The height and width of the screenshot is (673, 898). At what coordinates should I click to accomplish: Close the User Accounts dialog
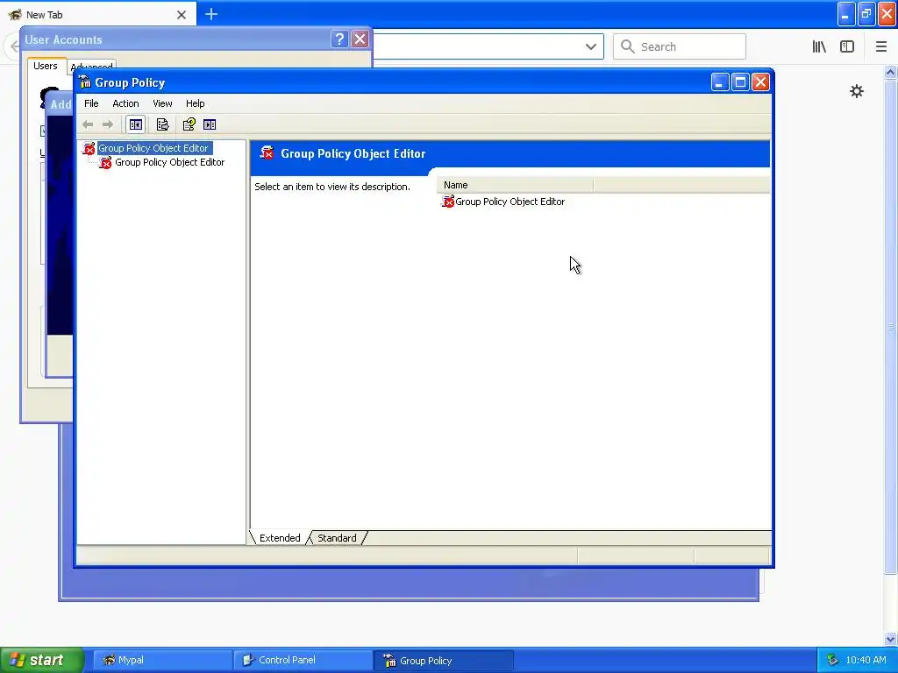(360, 39)
